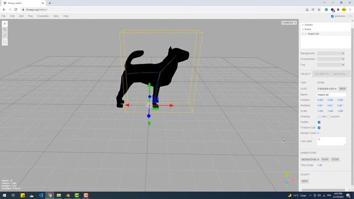Click the Position Y value

click(330, 100)
